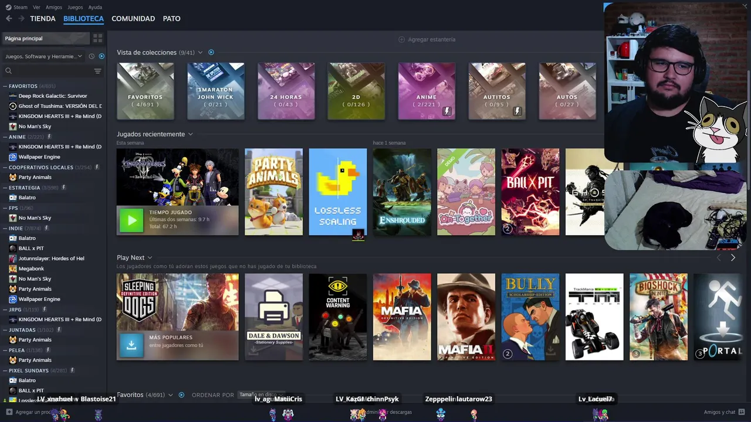Screen dimensions: 751x422
Task: Open the Favoritos shelf dropdown at bottom
Action: tap(171, 395)
